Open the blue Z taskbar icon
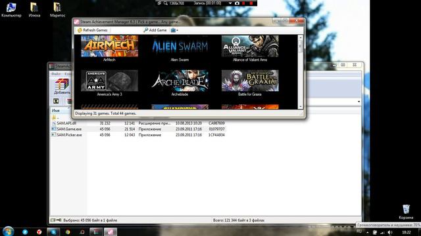Viewport: 421px width, 236px height. click(x=25, y=232)
